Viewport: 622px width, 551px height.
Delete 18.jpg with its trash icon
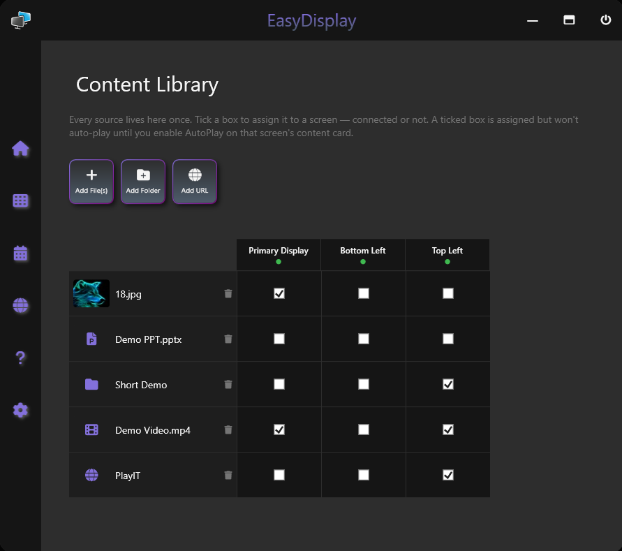tap(228, 293)
